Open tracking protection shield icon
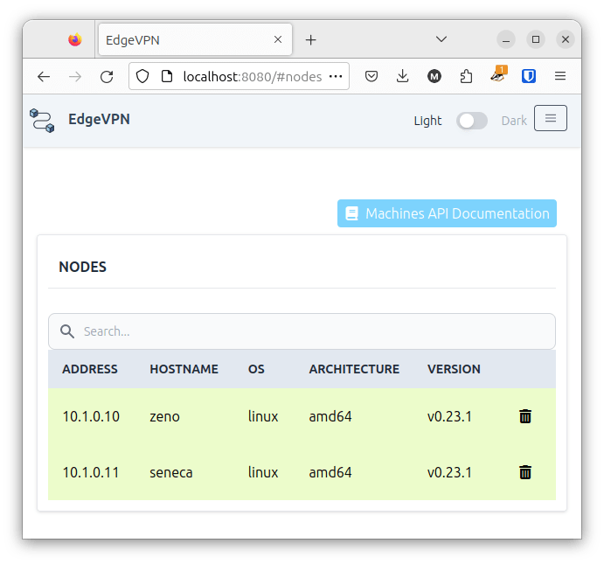This screenshot has width=604, height=564. pos(142,76)
